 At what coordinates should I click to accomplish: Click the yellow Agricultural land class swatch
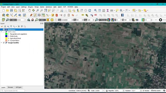(6, 38)
